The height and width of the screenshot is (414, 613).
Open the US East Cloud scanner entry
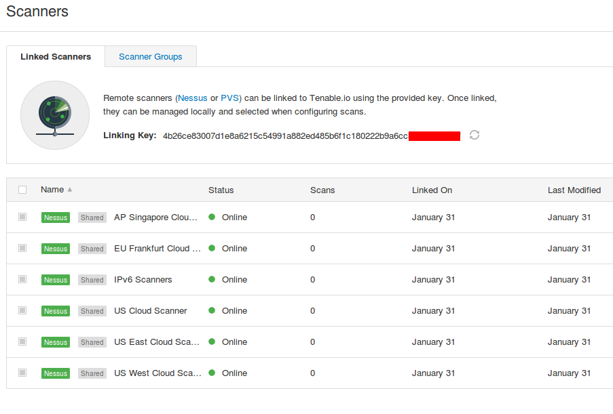tap(157, 342)
